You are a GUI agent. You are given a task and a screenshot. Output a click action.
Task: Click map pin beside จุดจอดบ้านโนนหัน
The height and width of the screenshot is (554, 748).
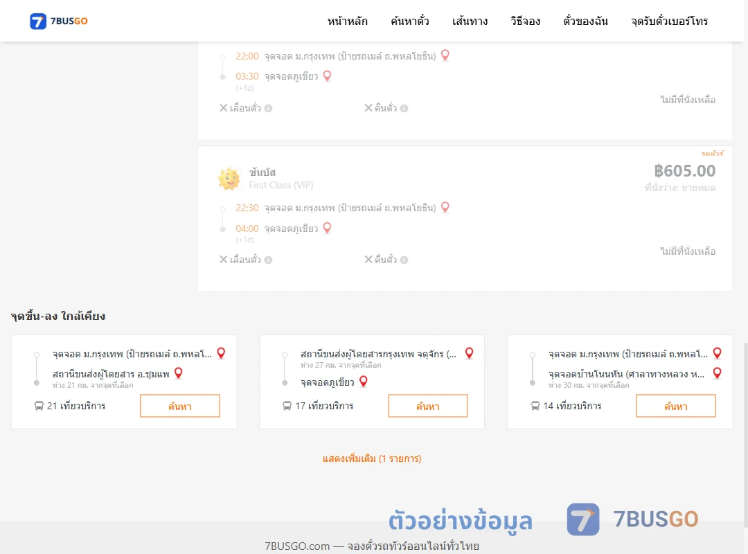point(718,373)
